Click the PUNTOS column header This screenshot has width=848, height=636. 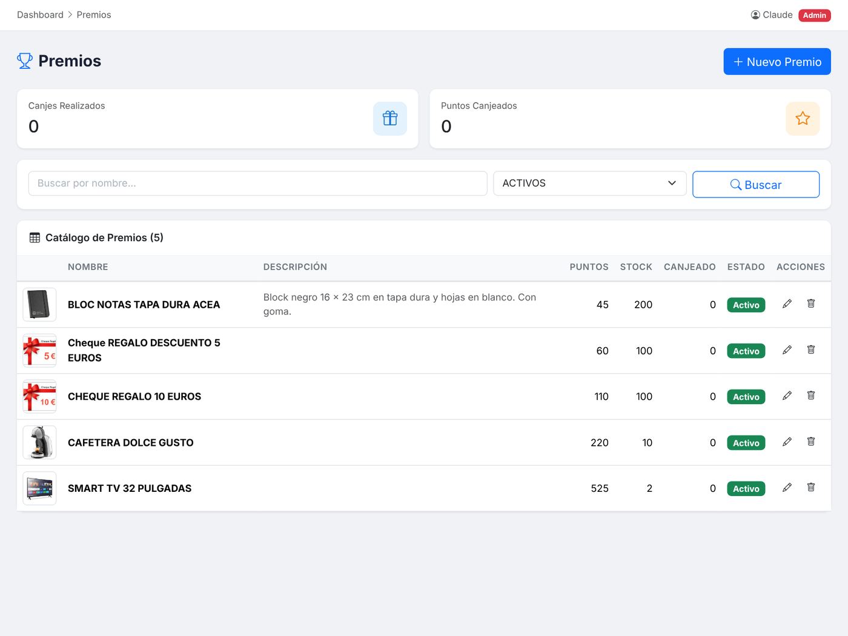pyautogui.click(x=589, y=267)
